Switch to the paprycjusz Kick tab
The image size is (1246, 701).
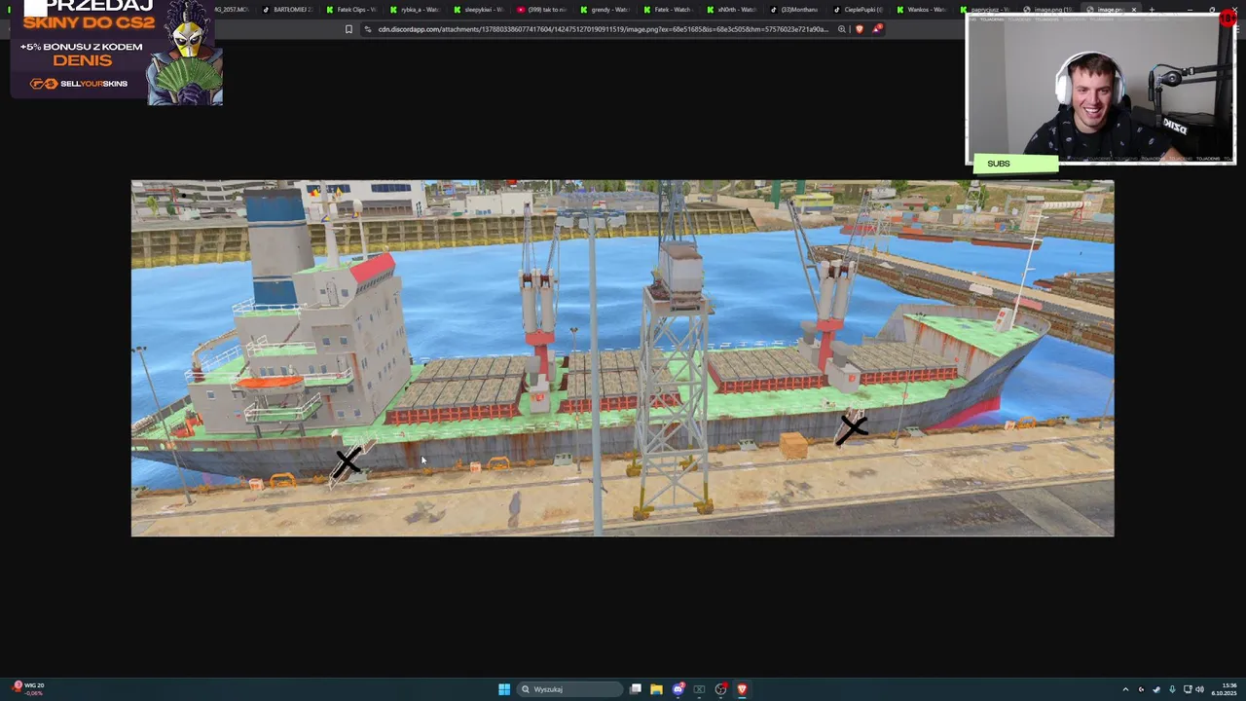[x=984, y=10]
